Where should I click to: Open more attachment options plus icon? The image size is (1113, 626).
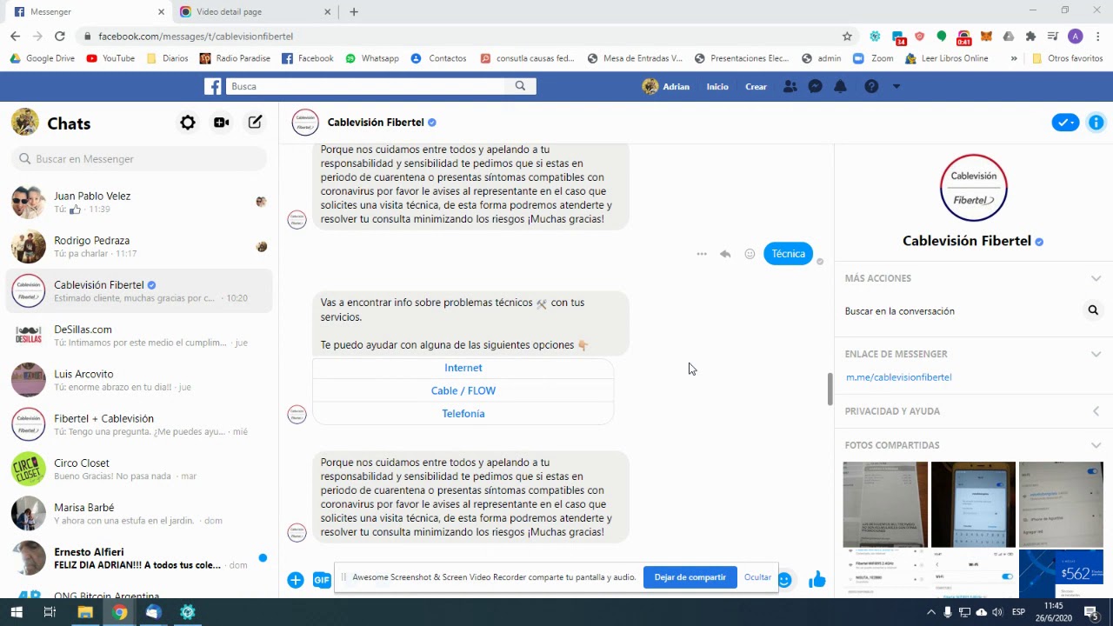point(296,580)
